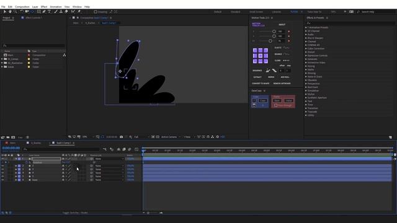Hide layer 4 with its eye toggle
The width and height of the screenshot is (397, 223).
click(2, 173)
